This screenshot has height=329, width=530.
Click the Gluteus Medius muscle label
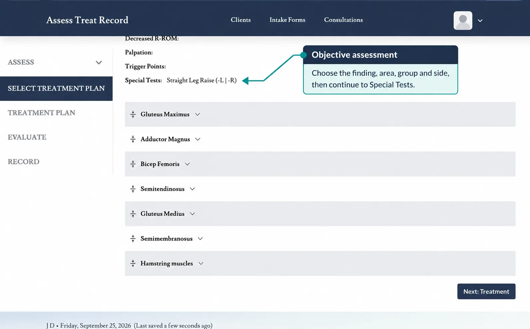(163, 214)
